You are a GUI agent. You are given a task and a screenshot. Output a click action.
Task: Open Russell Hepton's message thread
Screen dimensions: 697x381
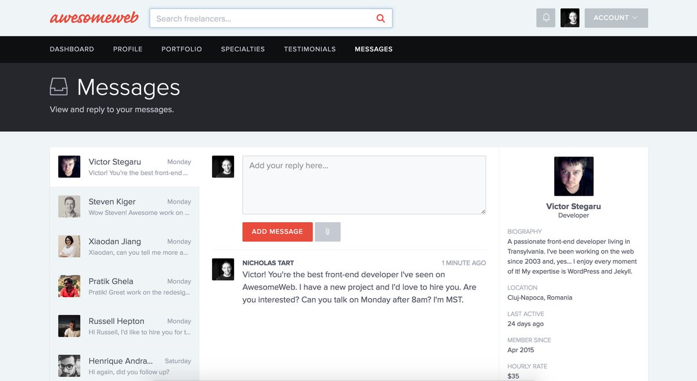pyautogui.click(x=124, y=326)
